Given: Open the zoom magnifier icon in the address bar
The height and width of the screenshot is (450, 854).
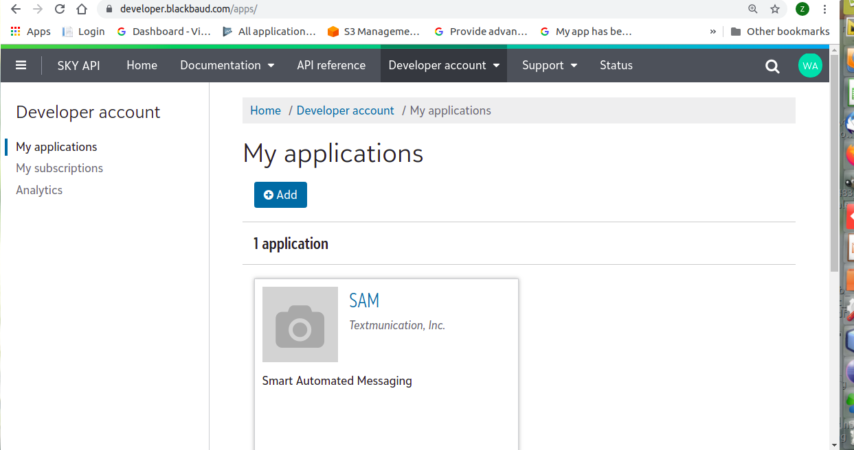Looking at the screenshot, I should [x=753, y=9].
